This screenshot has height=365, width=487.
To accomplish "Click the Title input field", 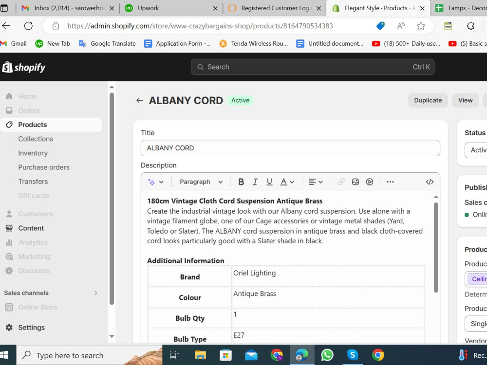I will coord(290,148).
